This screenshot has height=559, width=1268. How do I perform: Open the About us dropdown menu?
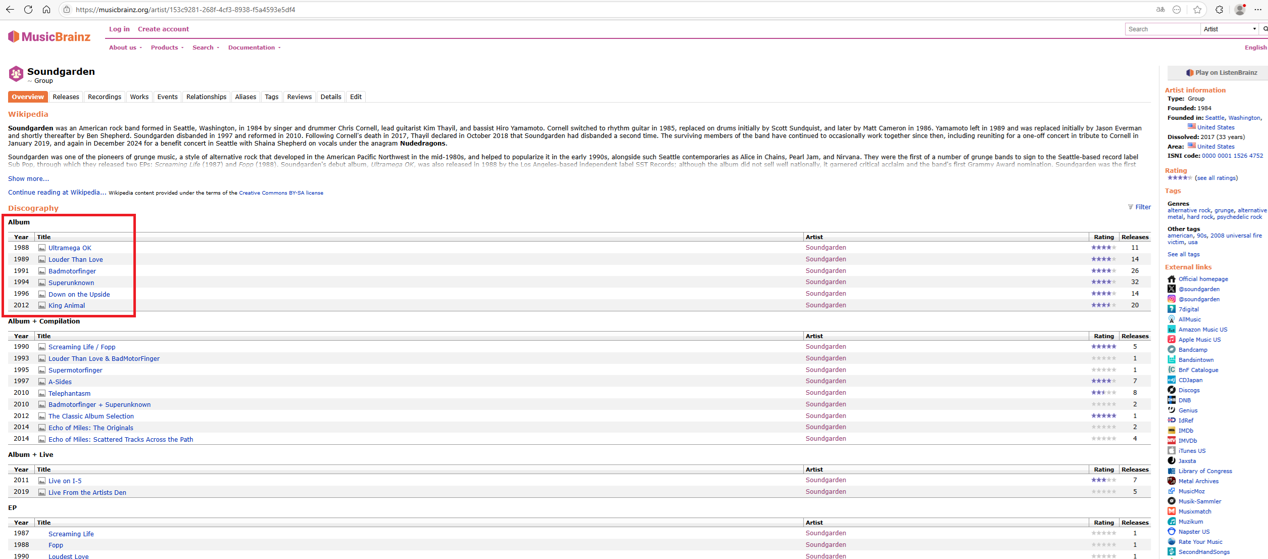coord(125,48)
